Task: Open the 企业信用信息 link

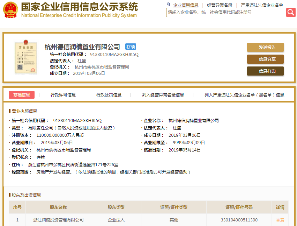Action: point(186,5)
